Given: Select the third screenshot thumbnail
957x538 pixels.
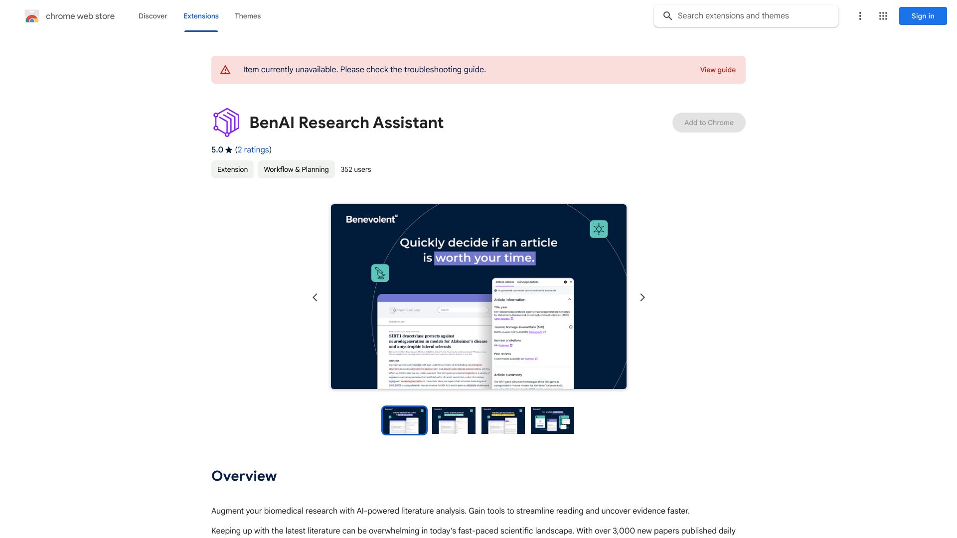Looking at the screenshot, I should click(x=503, y=420).
